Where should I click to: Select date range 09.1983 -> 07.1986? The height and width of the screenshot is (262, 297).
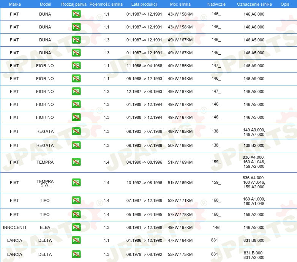pos(144,145)
